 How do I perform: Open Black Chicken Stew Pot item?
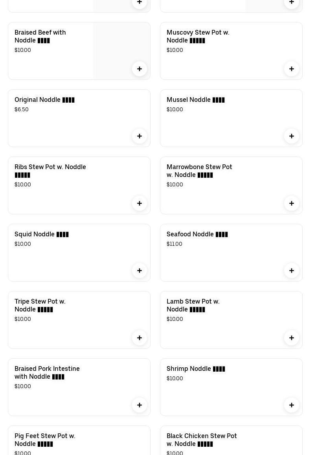click(202, 440)
